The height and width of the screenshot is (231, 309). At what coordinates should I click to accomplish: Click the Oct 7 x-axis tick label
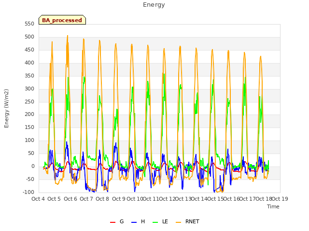(86, 199)
